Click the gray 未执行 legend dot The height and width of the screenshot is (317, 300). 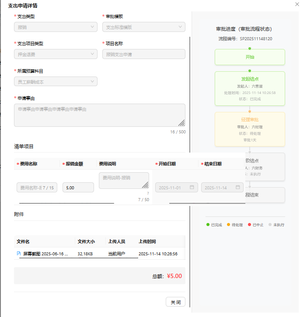click(270, 224)
